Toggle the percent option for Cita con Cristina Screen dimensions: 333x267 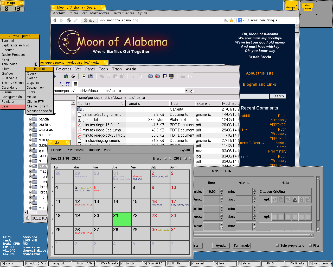[288, 200]
